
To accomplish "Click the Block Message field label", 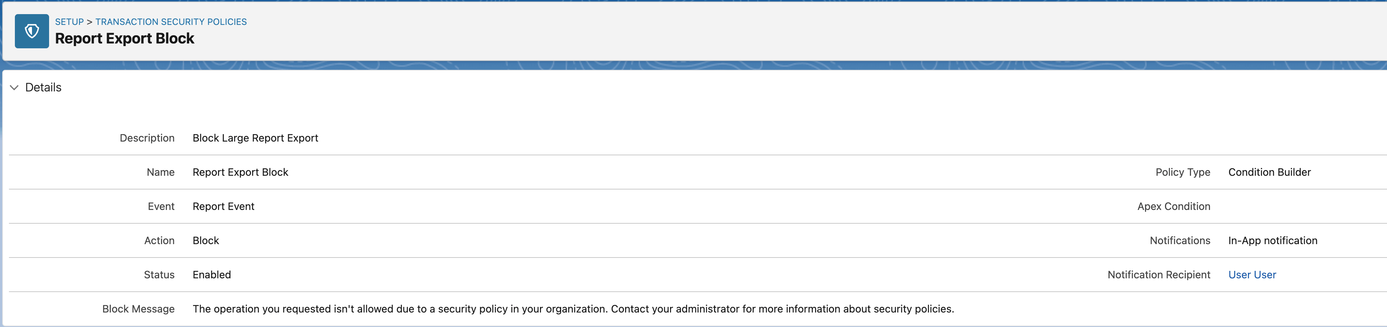I will point(138,309).
